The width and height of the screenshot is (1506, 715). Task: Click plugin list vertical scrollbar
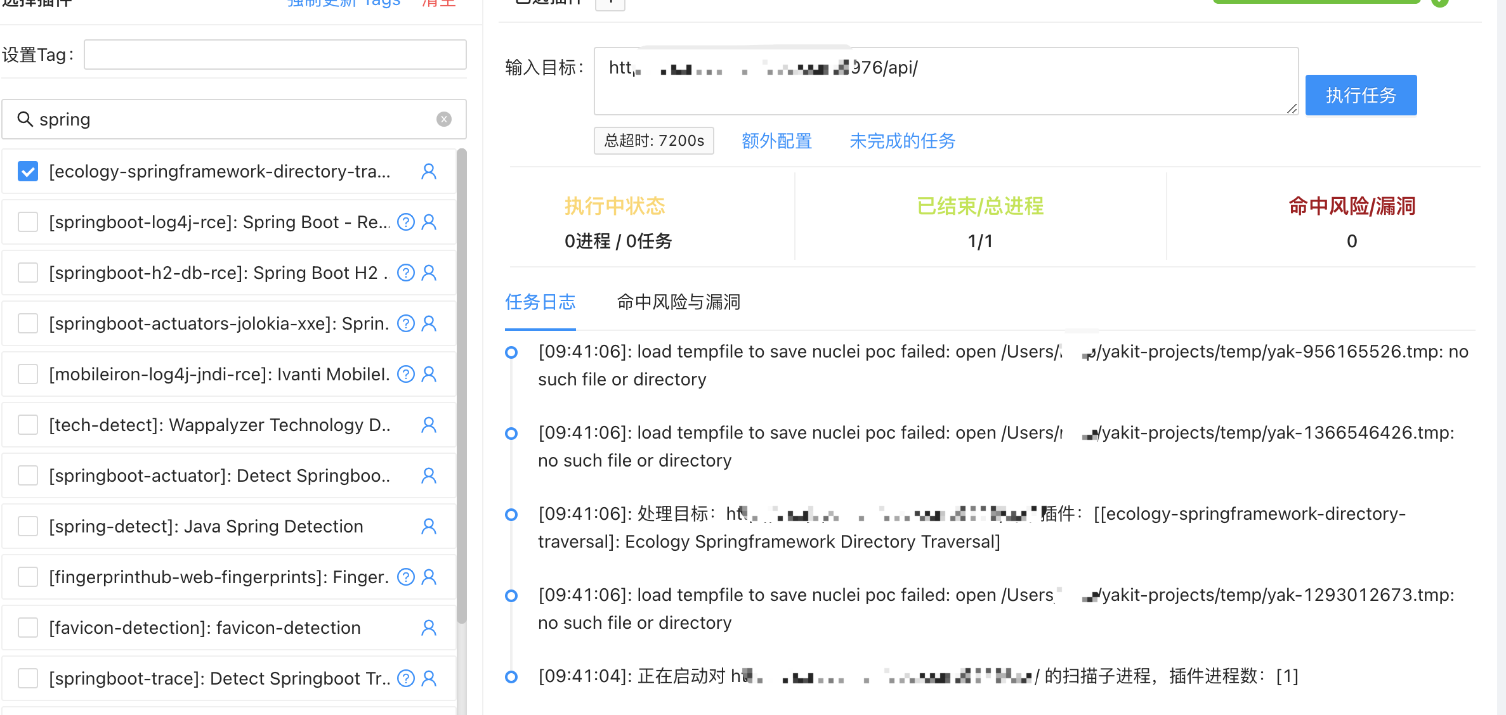pos(462,380)
